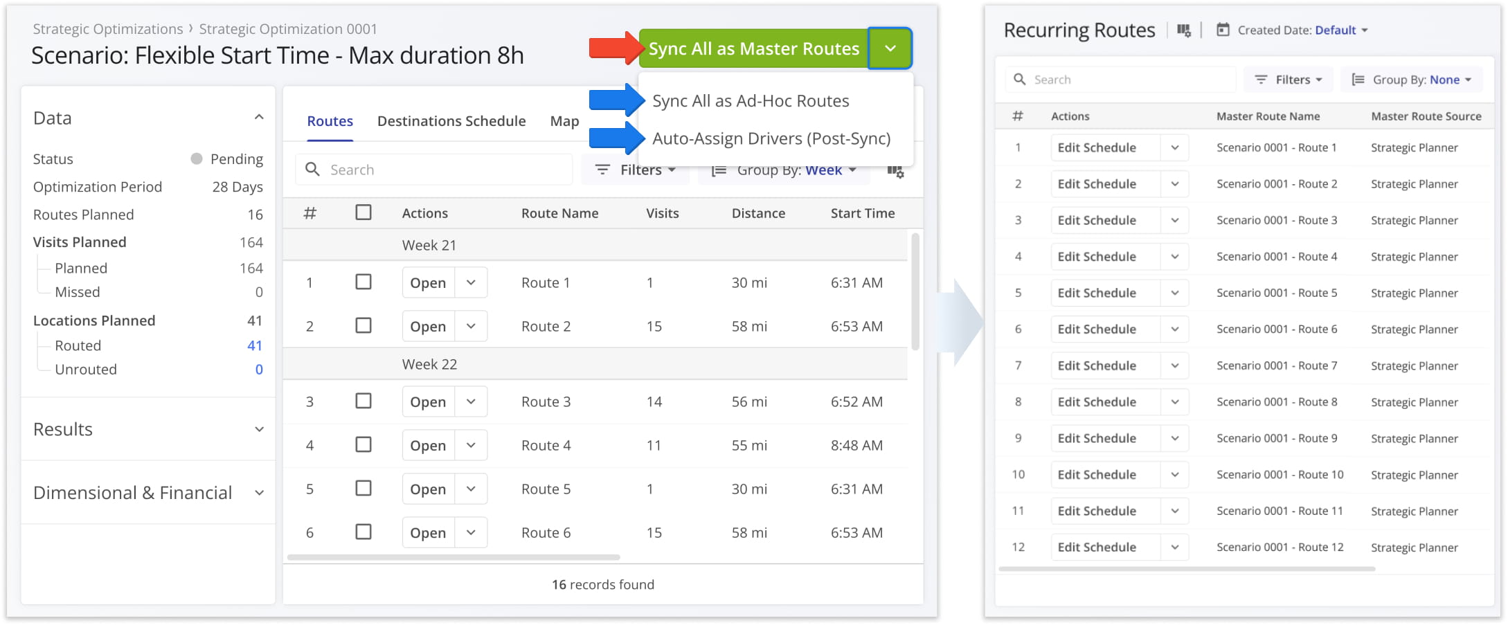Click the vertical scrollbar of routes table

click(x=915, y=291)
